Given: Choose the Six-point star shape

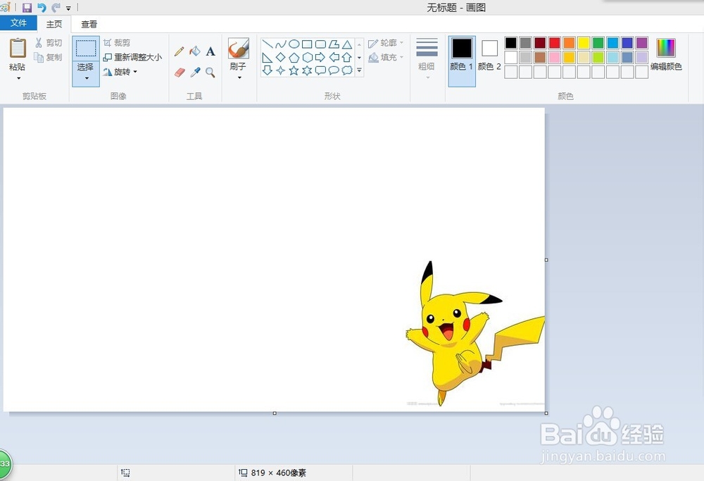Looking at the screenshot, I should pyautogui.click(x=307, y=70).
